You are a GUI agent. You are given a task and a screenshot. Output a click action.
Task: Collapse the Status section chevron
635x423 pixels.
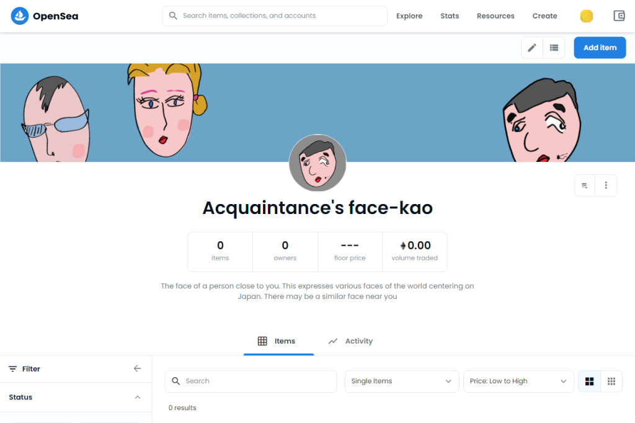pos(138,397)
